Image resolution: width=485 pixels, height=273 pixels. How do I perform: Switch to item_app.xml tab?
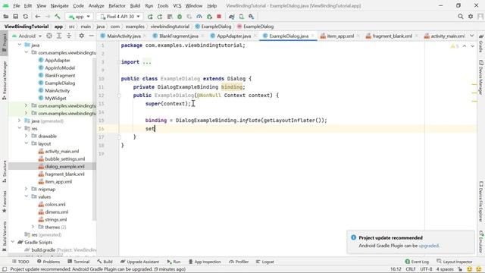(340, 36)
